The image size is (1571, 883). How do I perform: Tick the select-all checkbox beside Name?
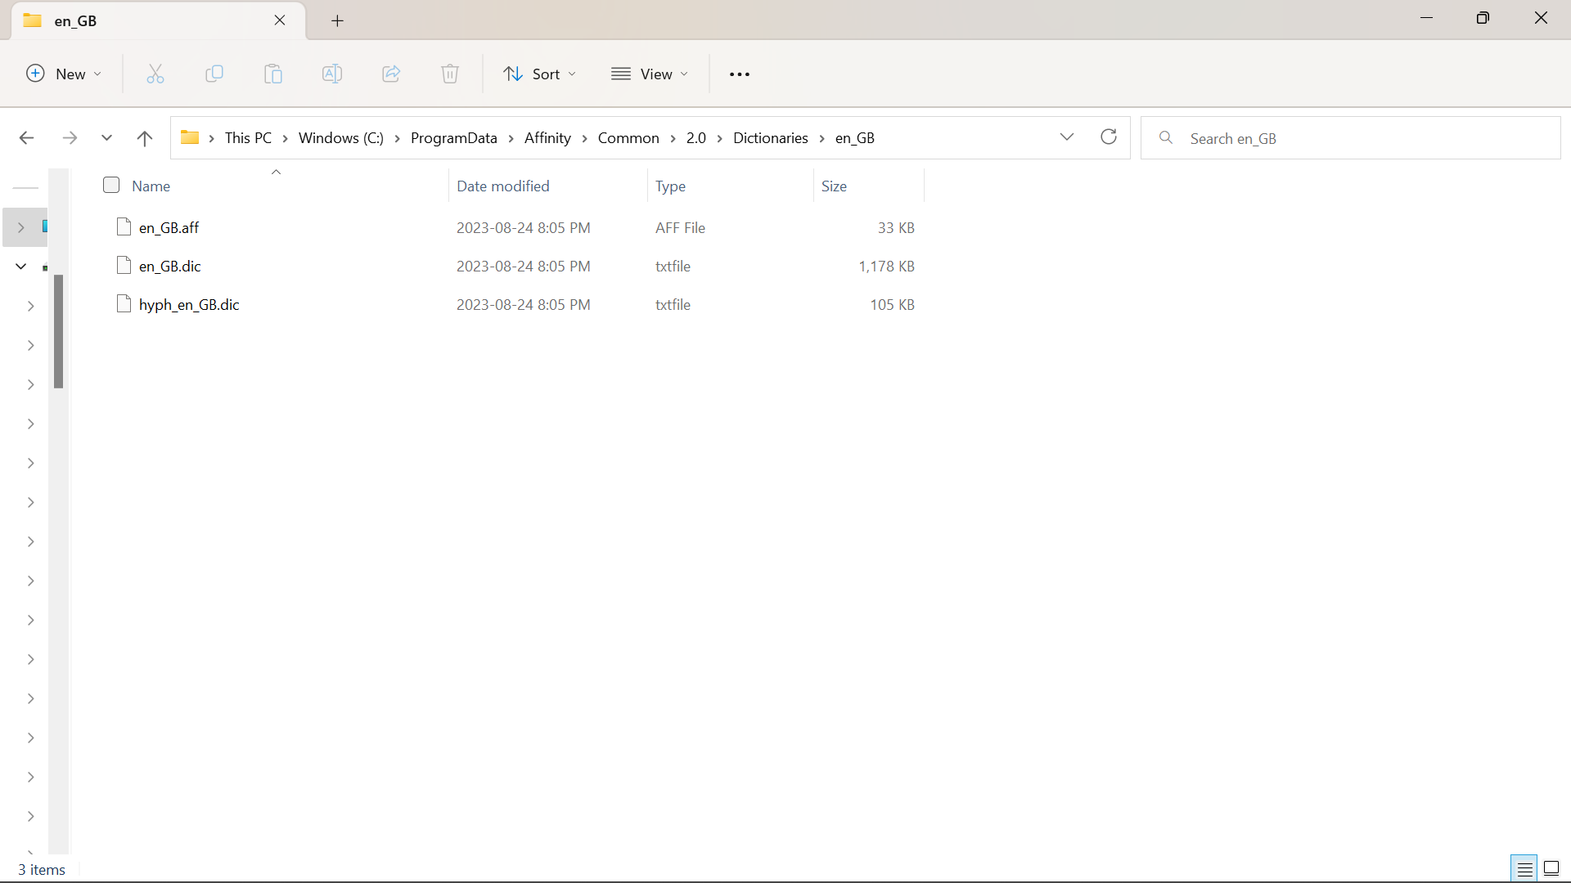pos(111,186)
